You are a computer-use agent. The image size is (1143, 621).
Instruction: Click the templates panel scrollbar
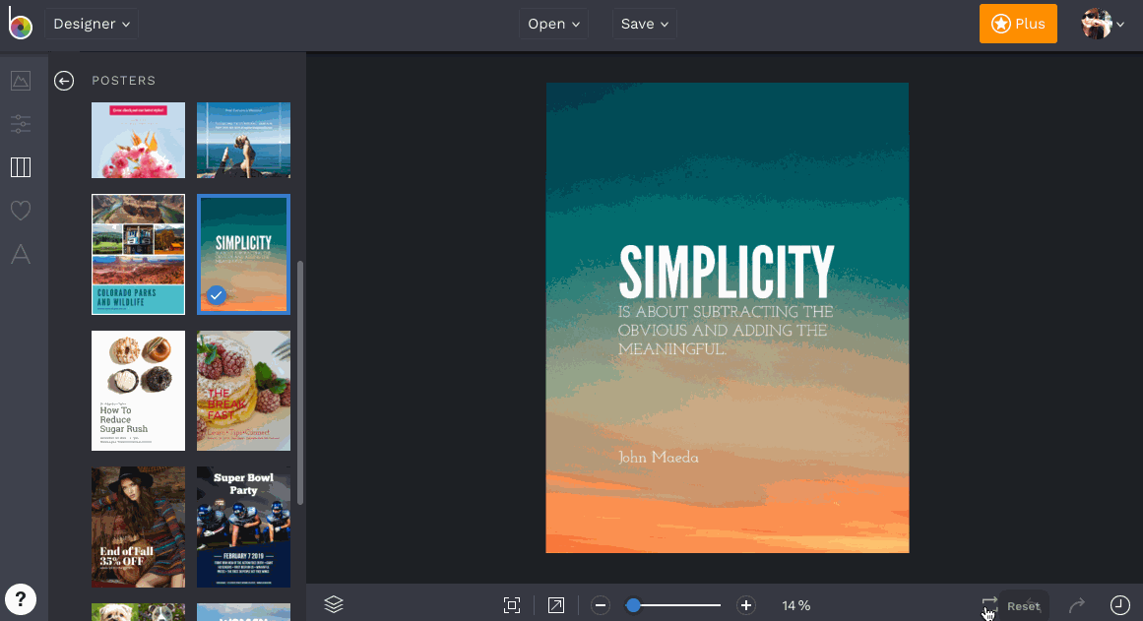pyautogui.click(x=300, y=382)
